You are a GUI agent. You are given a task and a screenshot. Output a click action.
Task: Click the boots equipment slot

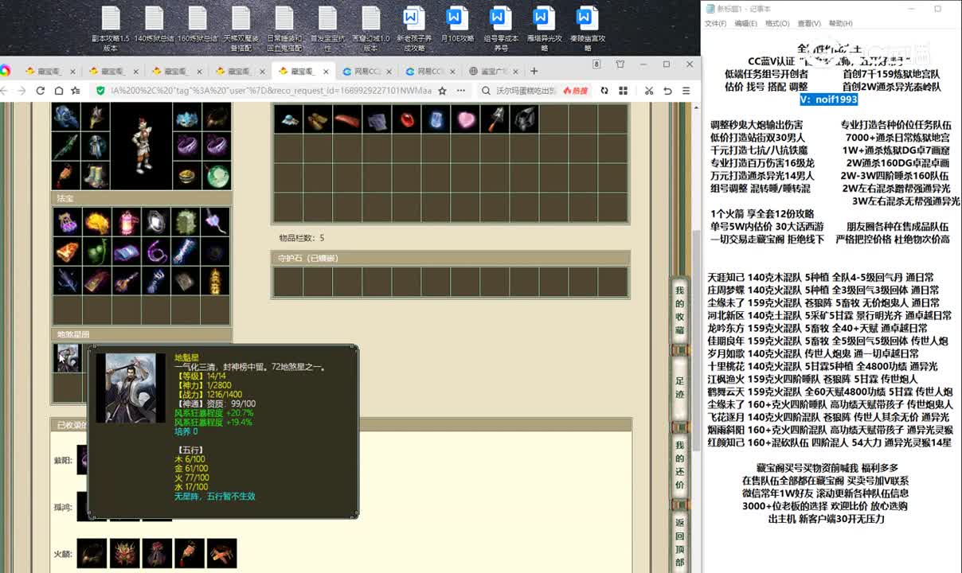tap(96, 175)
